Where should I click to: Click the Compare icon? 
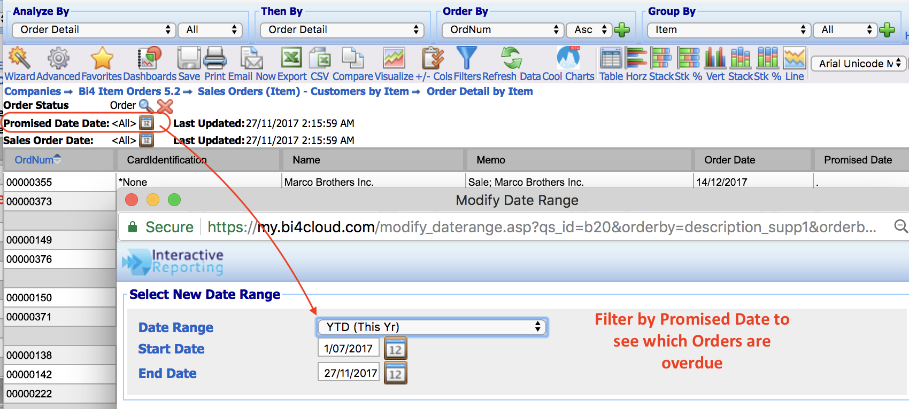(x=353, y=58)
